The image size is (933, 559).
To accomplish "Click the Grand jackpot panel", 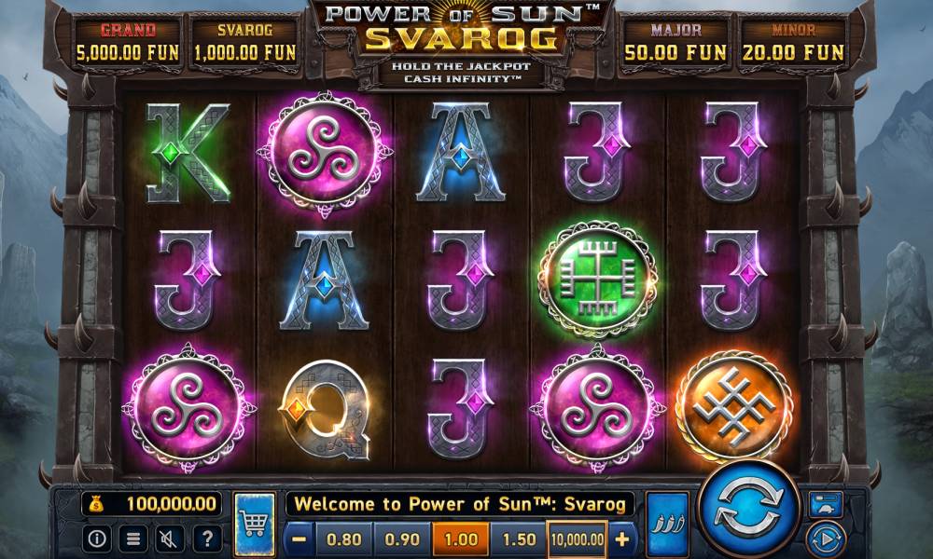I will pyautogui.click(x=128, y=43).
